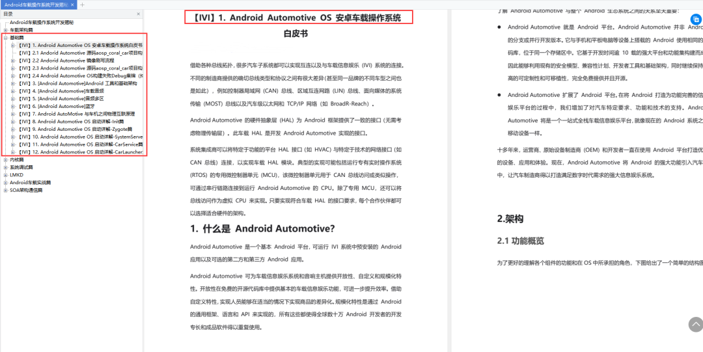
Task: Go to 【IVI】3. Android 工具和基础架构 entry
Action: point(77,83)
